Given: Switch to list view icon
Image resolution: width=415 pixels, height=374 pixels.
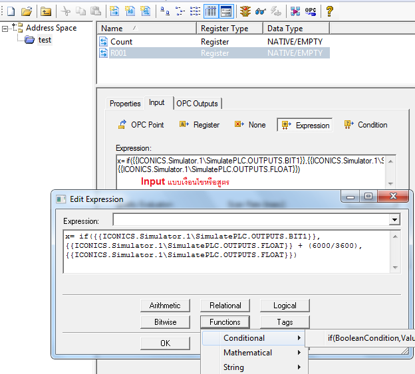Looking at the screenshot, I should click(195, 11).
